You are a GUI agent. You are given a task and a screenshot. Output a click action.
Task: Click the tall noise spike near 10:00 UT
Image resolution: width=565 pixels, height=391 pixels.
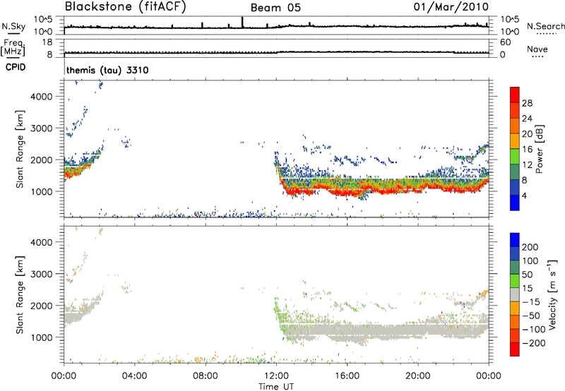tap(242, 22)
